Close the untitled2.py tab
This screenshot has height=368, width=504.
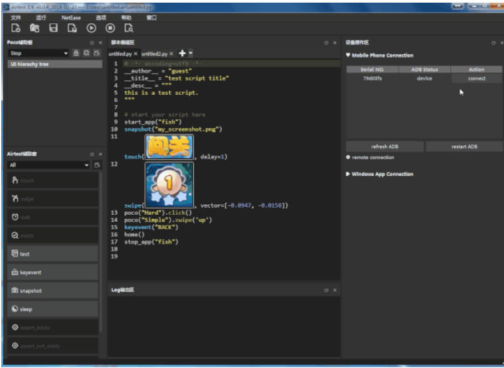click(171, 54)
